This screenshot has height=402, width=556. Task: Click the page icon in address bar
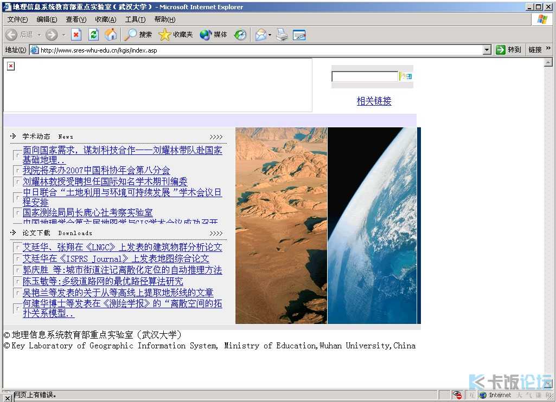tap(34, 50)
